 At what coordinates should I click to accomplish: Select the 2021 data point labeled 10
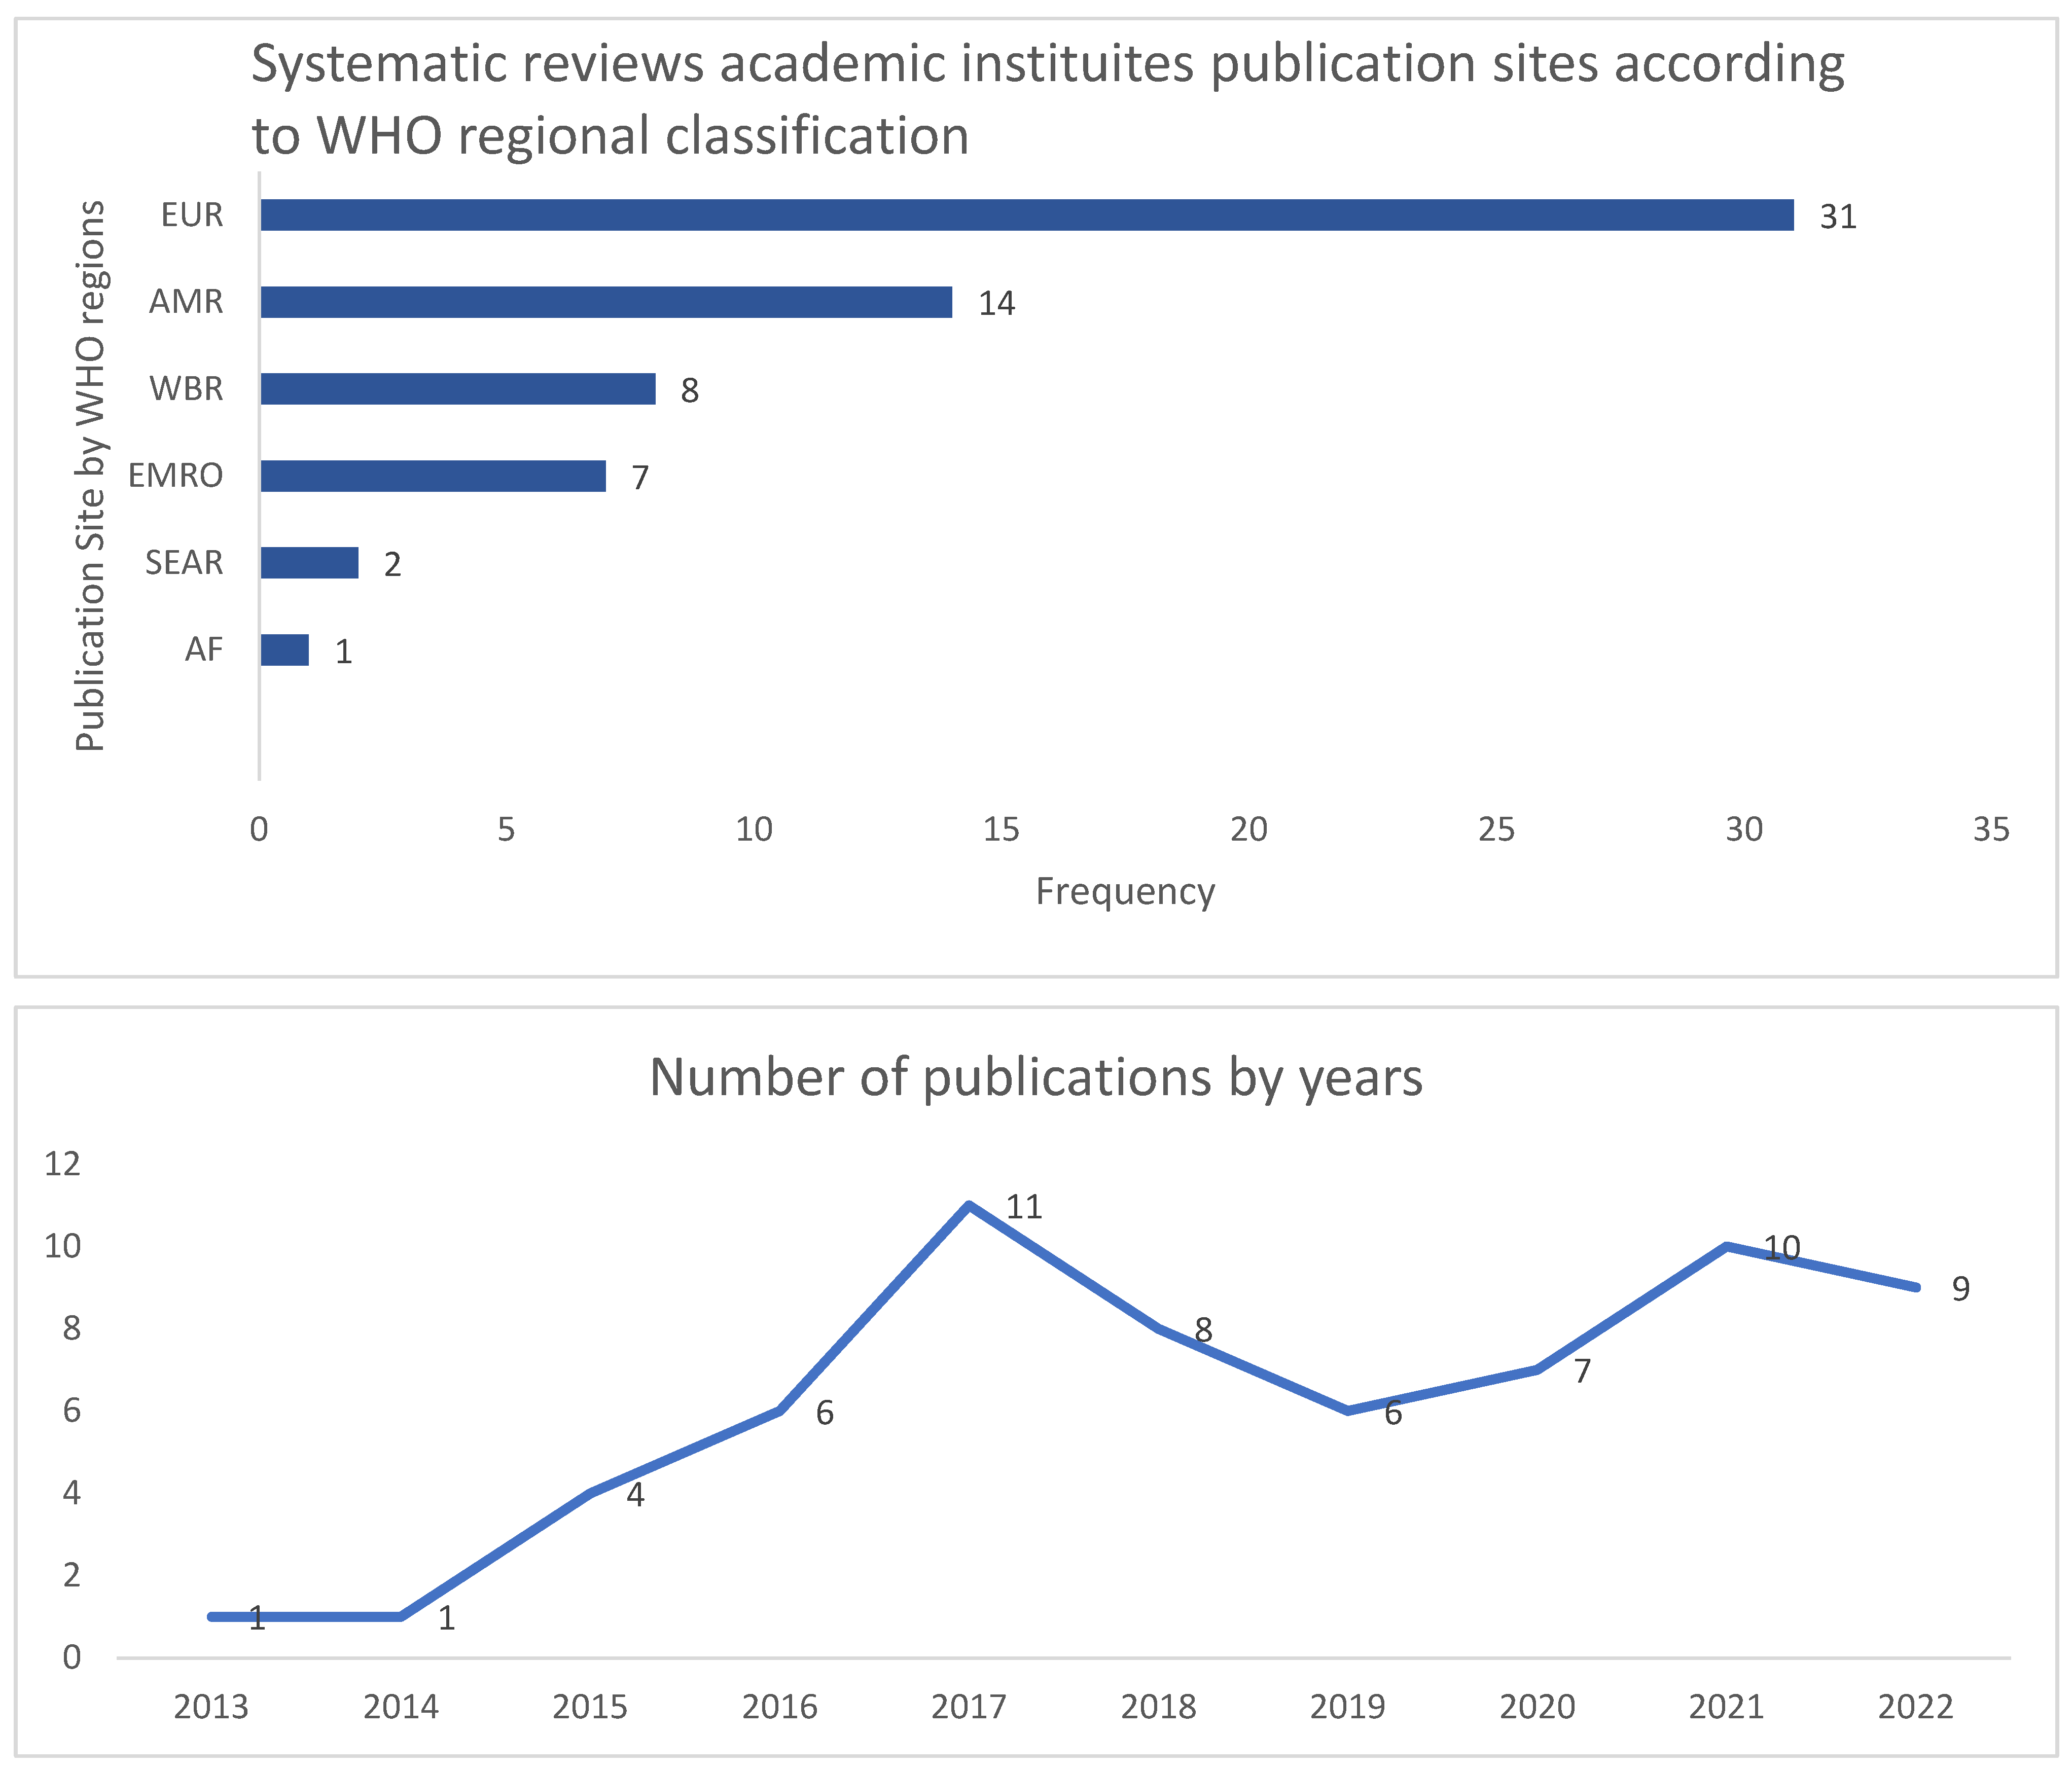tap(1727, 1246)
